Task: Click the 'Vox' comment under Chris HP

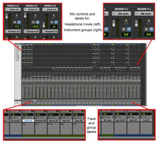Action: [x=24, y=124]
